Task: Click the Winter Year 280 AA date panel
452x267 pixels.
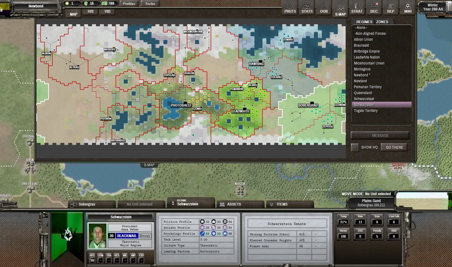Action: tap(433, 7)
